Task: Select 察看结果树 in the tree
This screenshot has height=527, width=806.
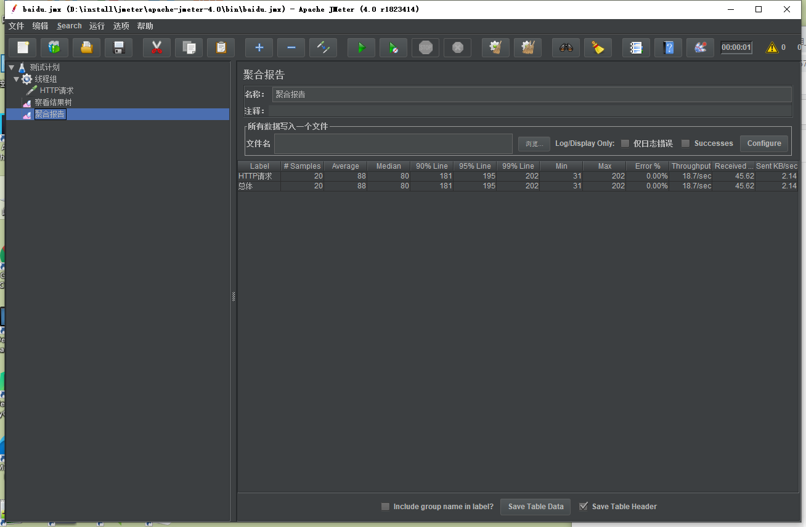Action: (53, 102)
